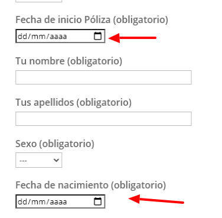
Task: Select the aaaa segment in Fecha de inicio Póliza
Action: pyautogui.click(x=58, y=36)
